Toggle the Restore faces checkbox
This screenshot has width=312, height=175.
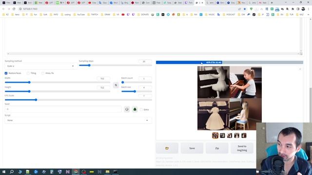(x=6, y=73)
